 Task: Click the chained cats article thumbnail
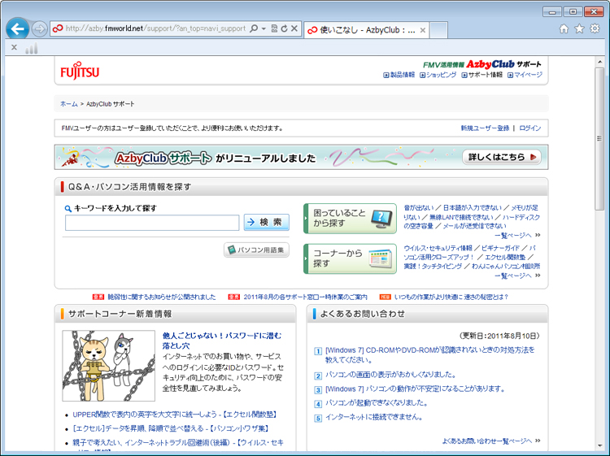click(108, 366)
